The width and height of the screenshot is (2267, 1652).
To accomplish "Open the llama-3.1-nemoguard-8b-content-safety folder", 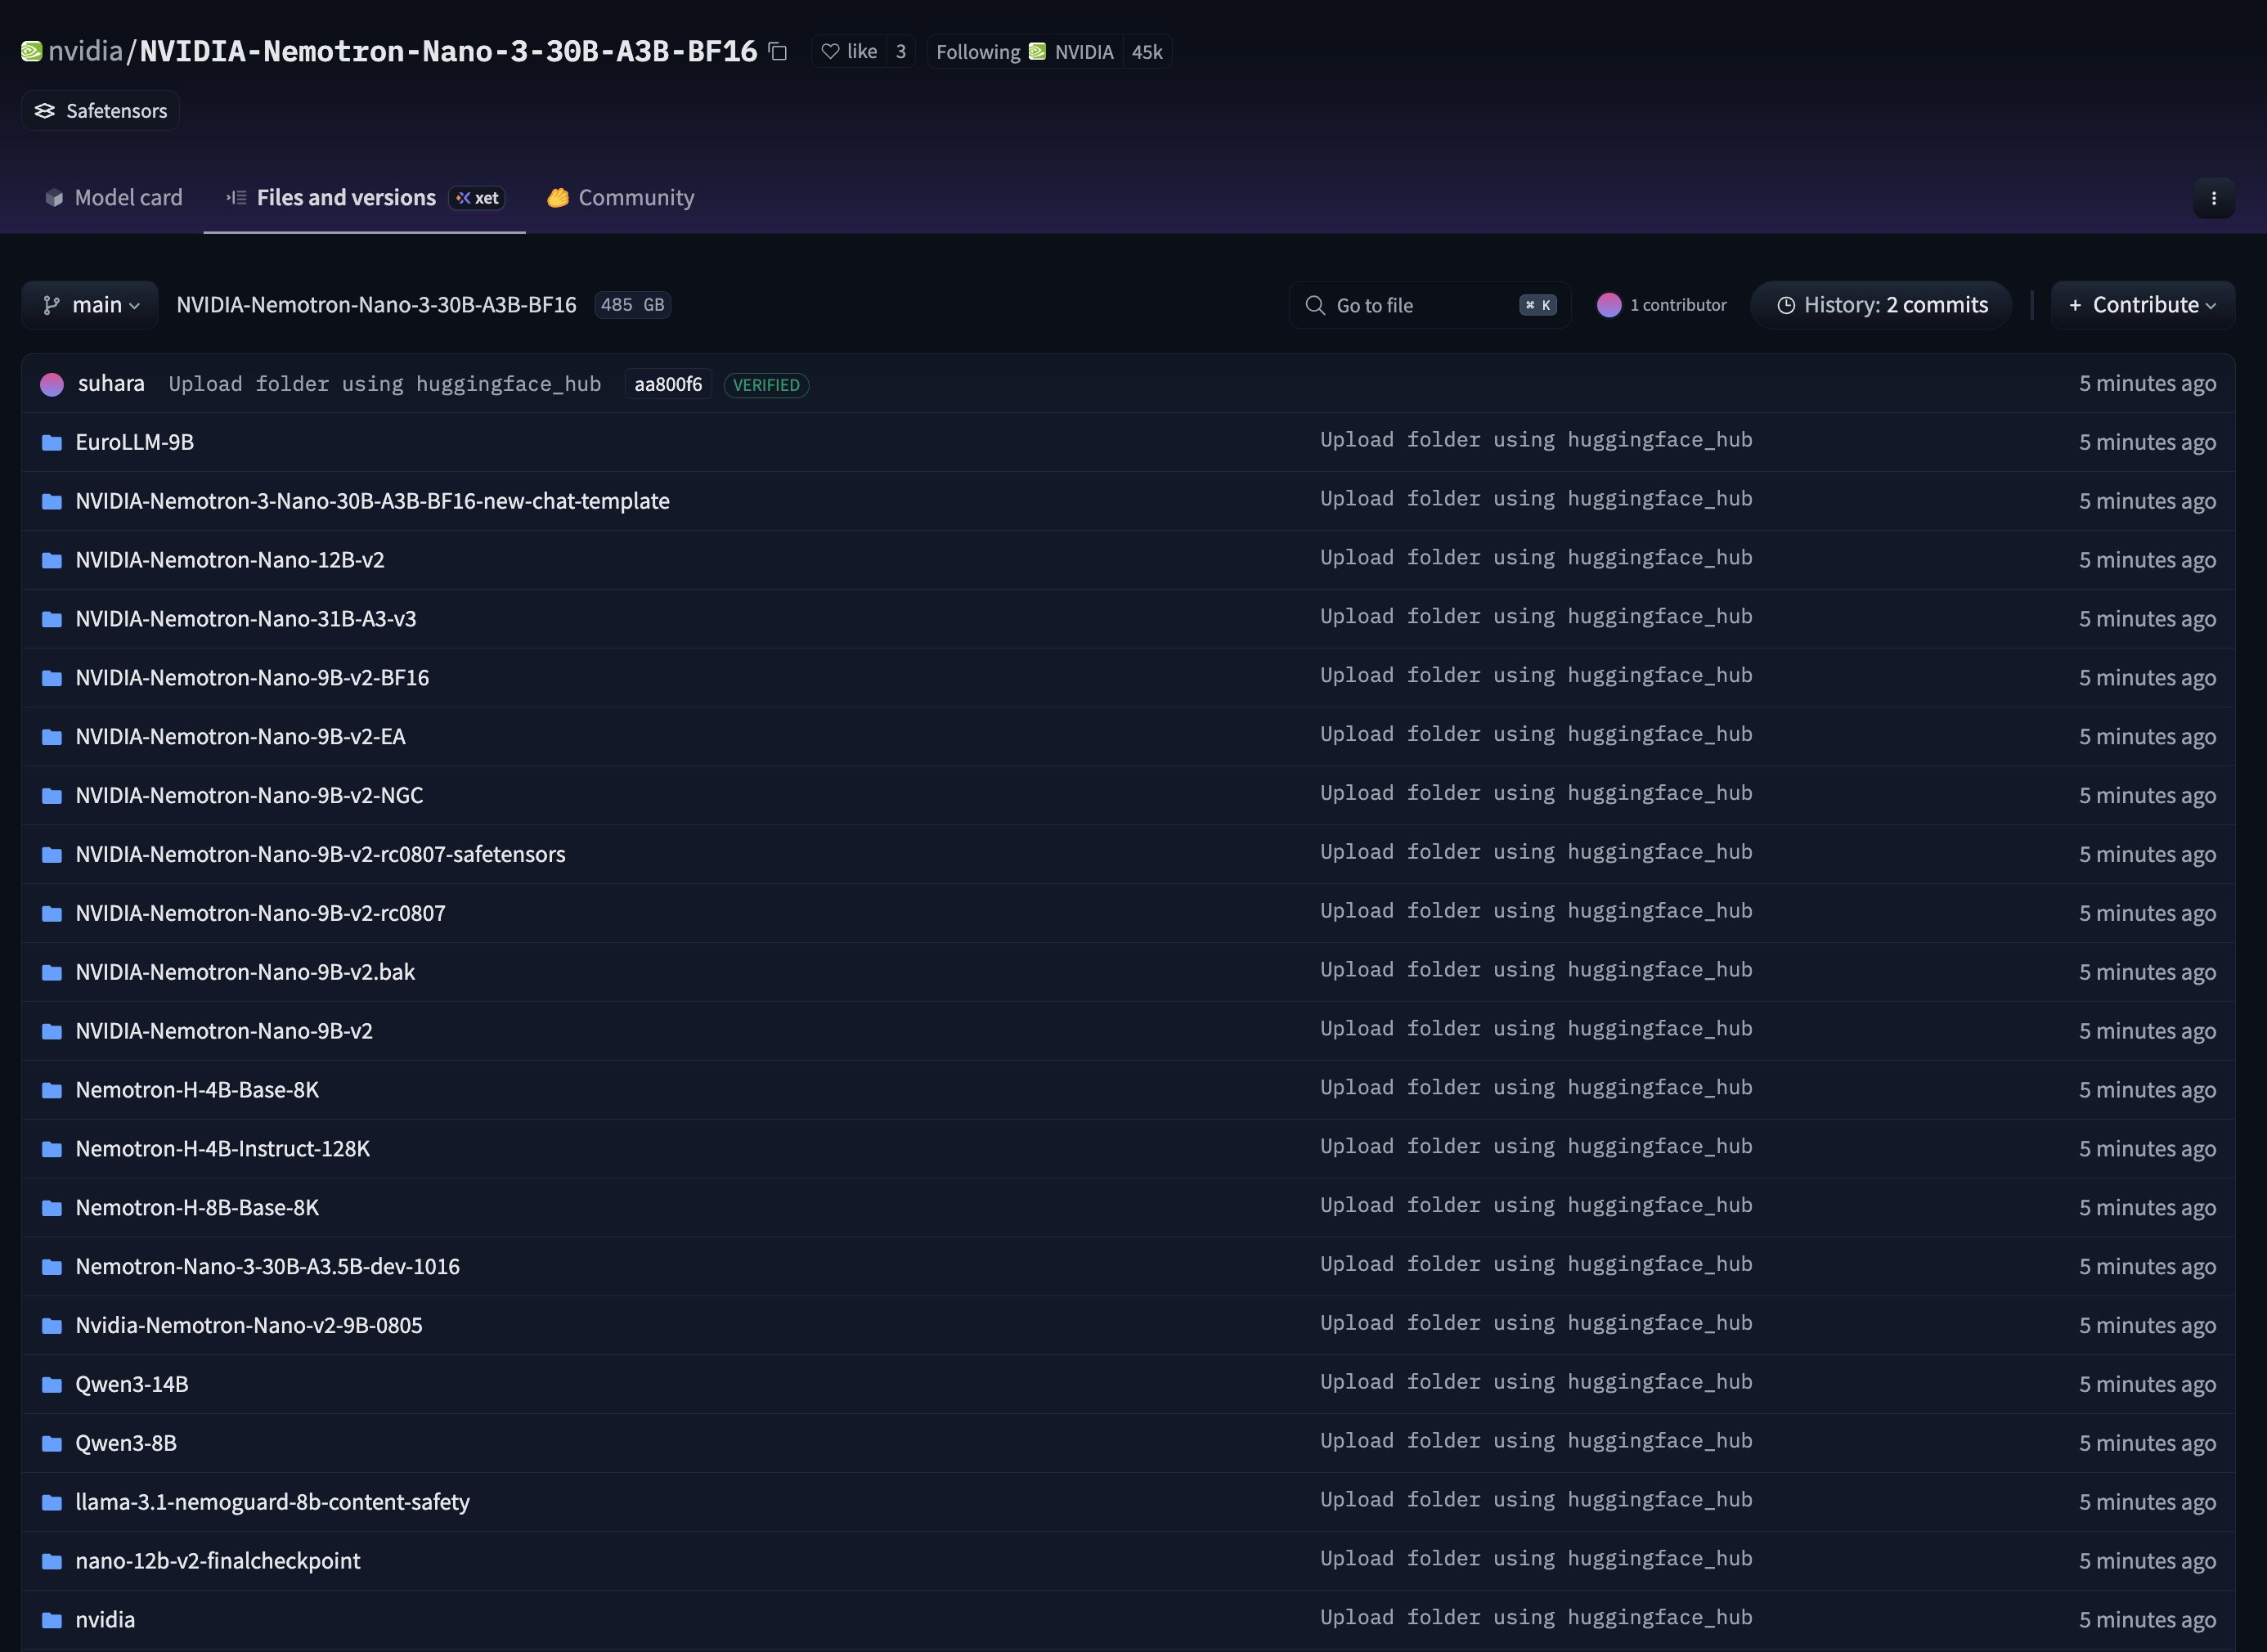I will (x=272, y=1502).
